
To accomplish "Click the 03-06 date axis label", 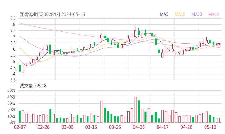I will pos(67,127).
